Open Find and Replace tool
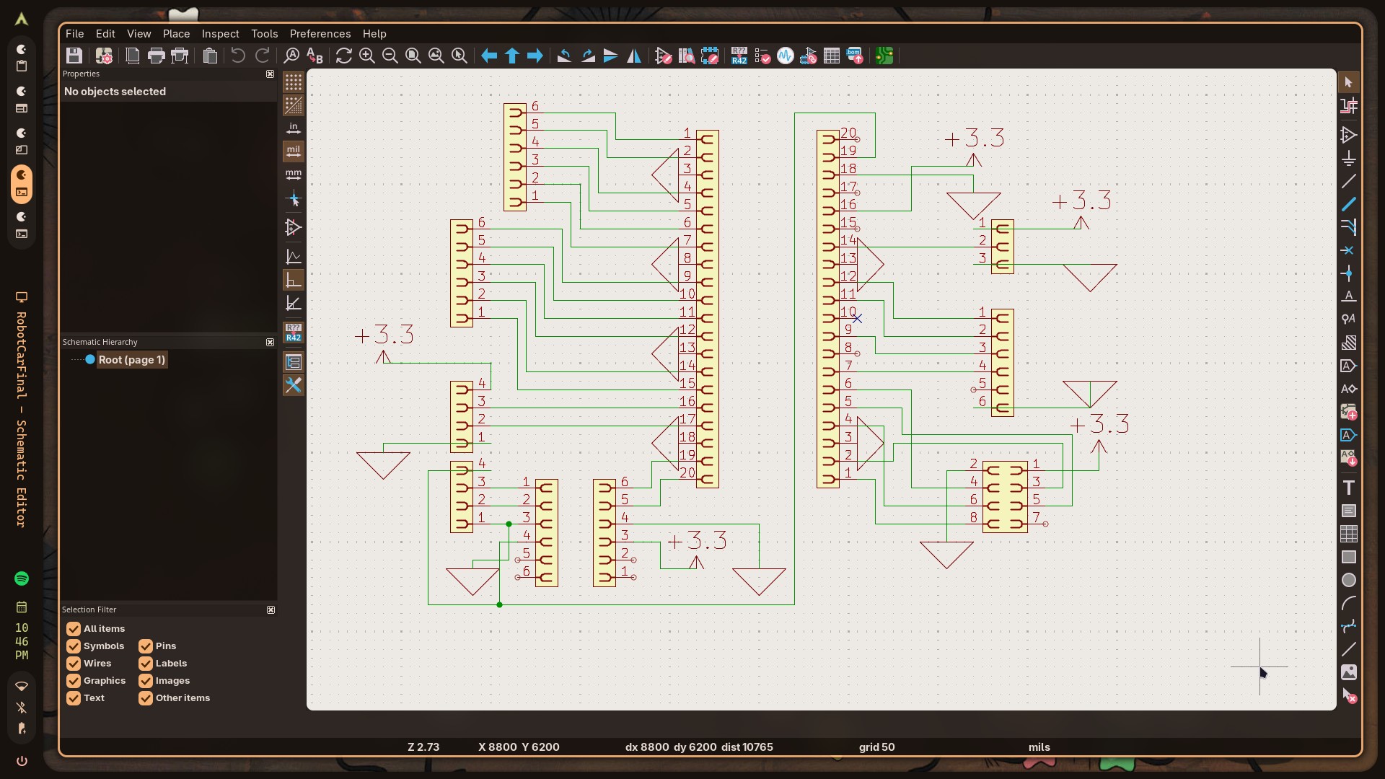1385x779 pixels. pyautogui.click(x=315, y=56)
